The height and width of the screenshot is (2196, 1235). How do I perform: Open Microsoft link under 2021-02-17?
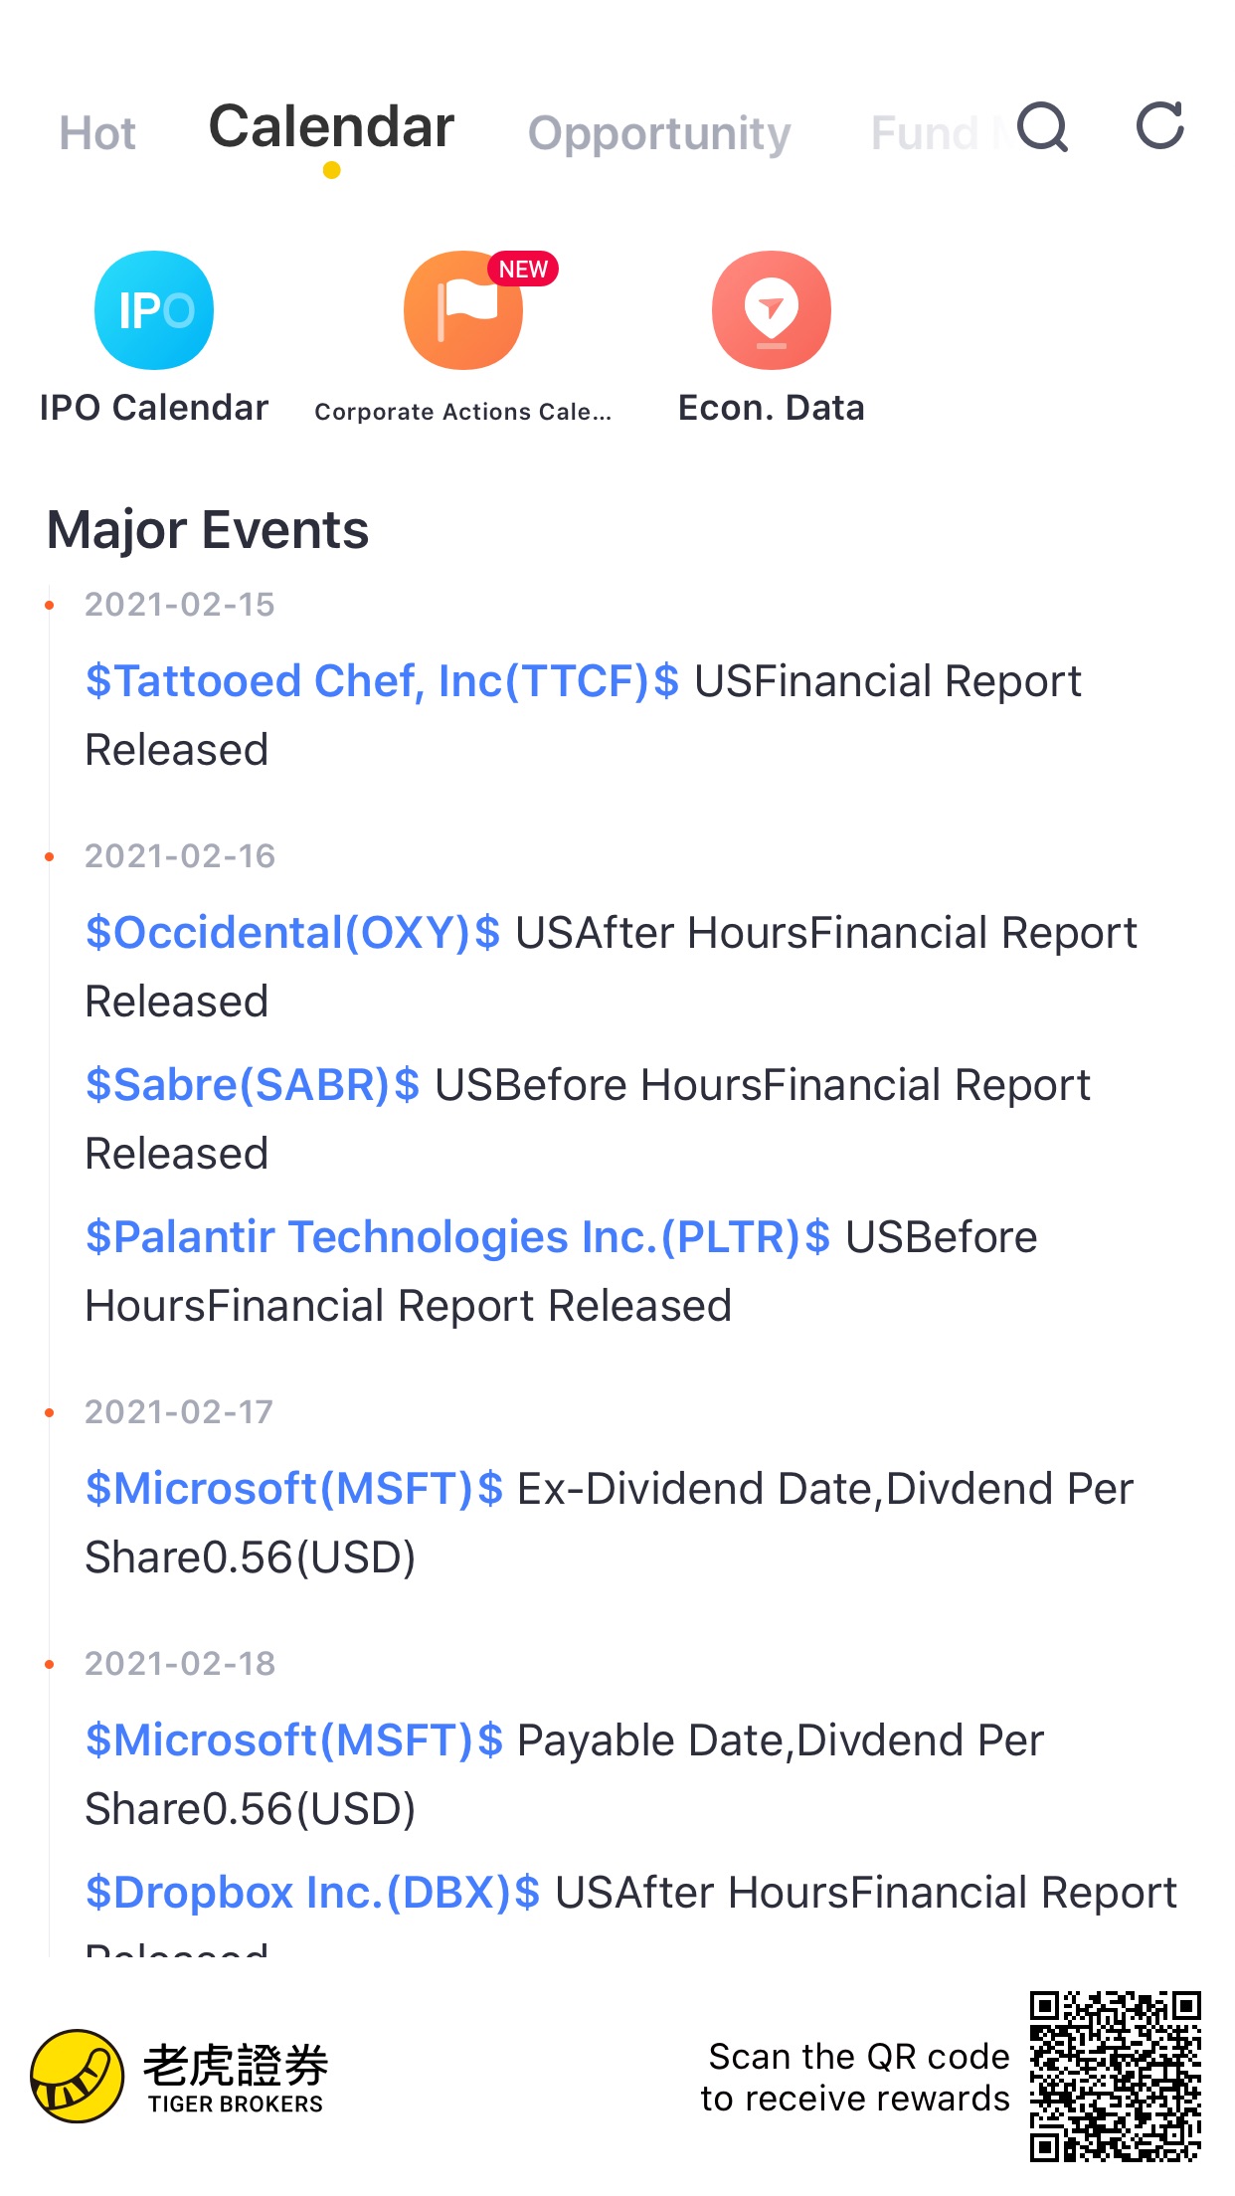coord(294,1489)
